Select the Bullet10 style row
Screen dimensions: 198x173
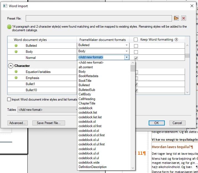[42, 90]
